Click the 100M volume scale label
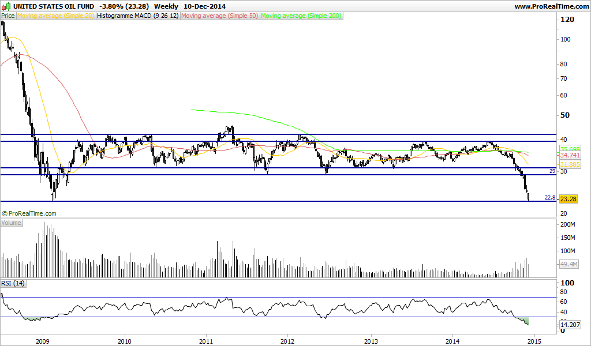The width and height of the screenshot is (591, 346). pyautogui.click(x=568, y=251)
